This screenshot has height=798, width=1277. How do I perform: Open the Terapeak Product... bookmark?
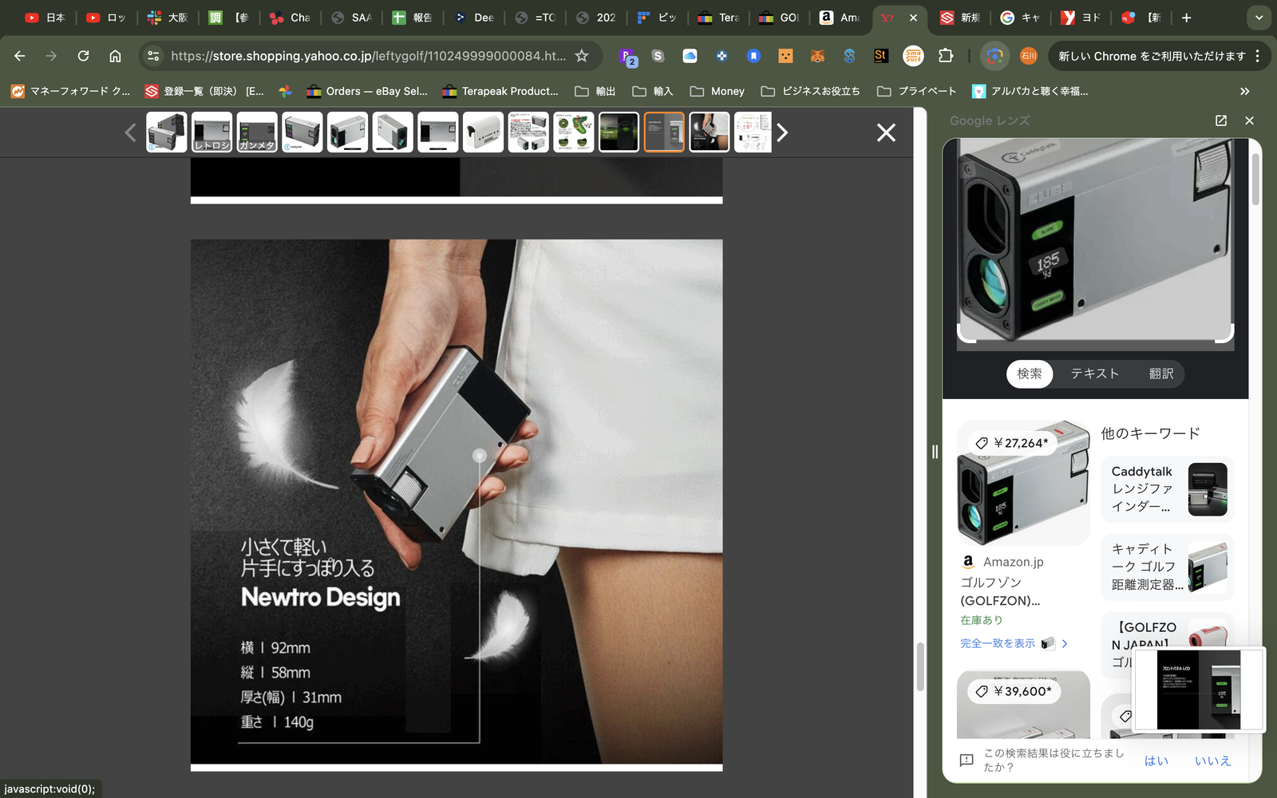pyautogui.click(x=500, y=91)
